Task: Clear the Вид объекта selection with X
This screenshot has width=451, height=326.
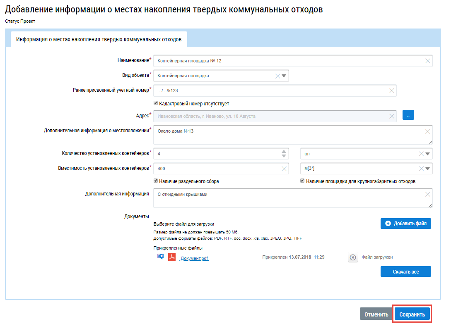Action: (x=277, y=76)
